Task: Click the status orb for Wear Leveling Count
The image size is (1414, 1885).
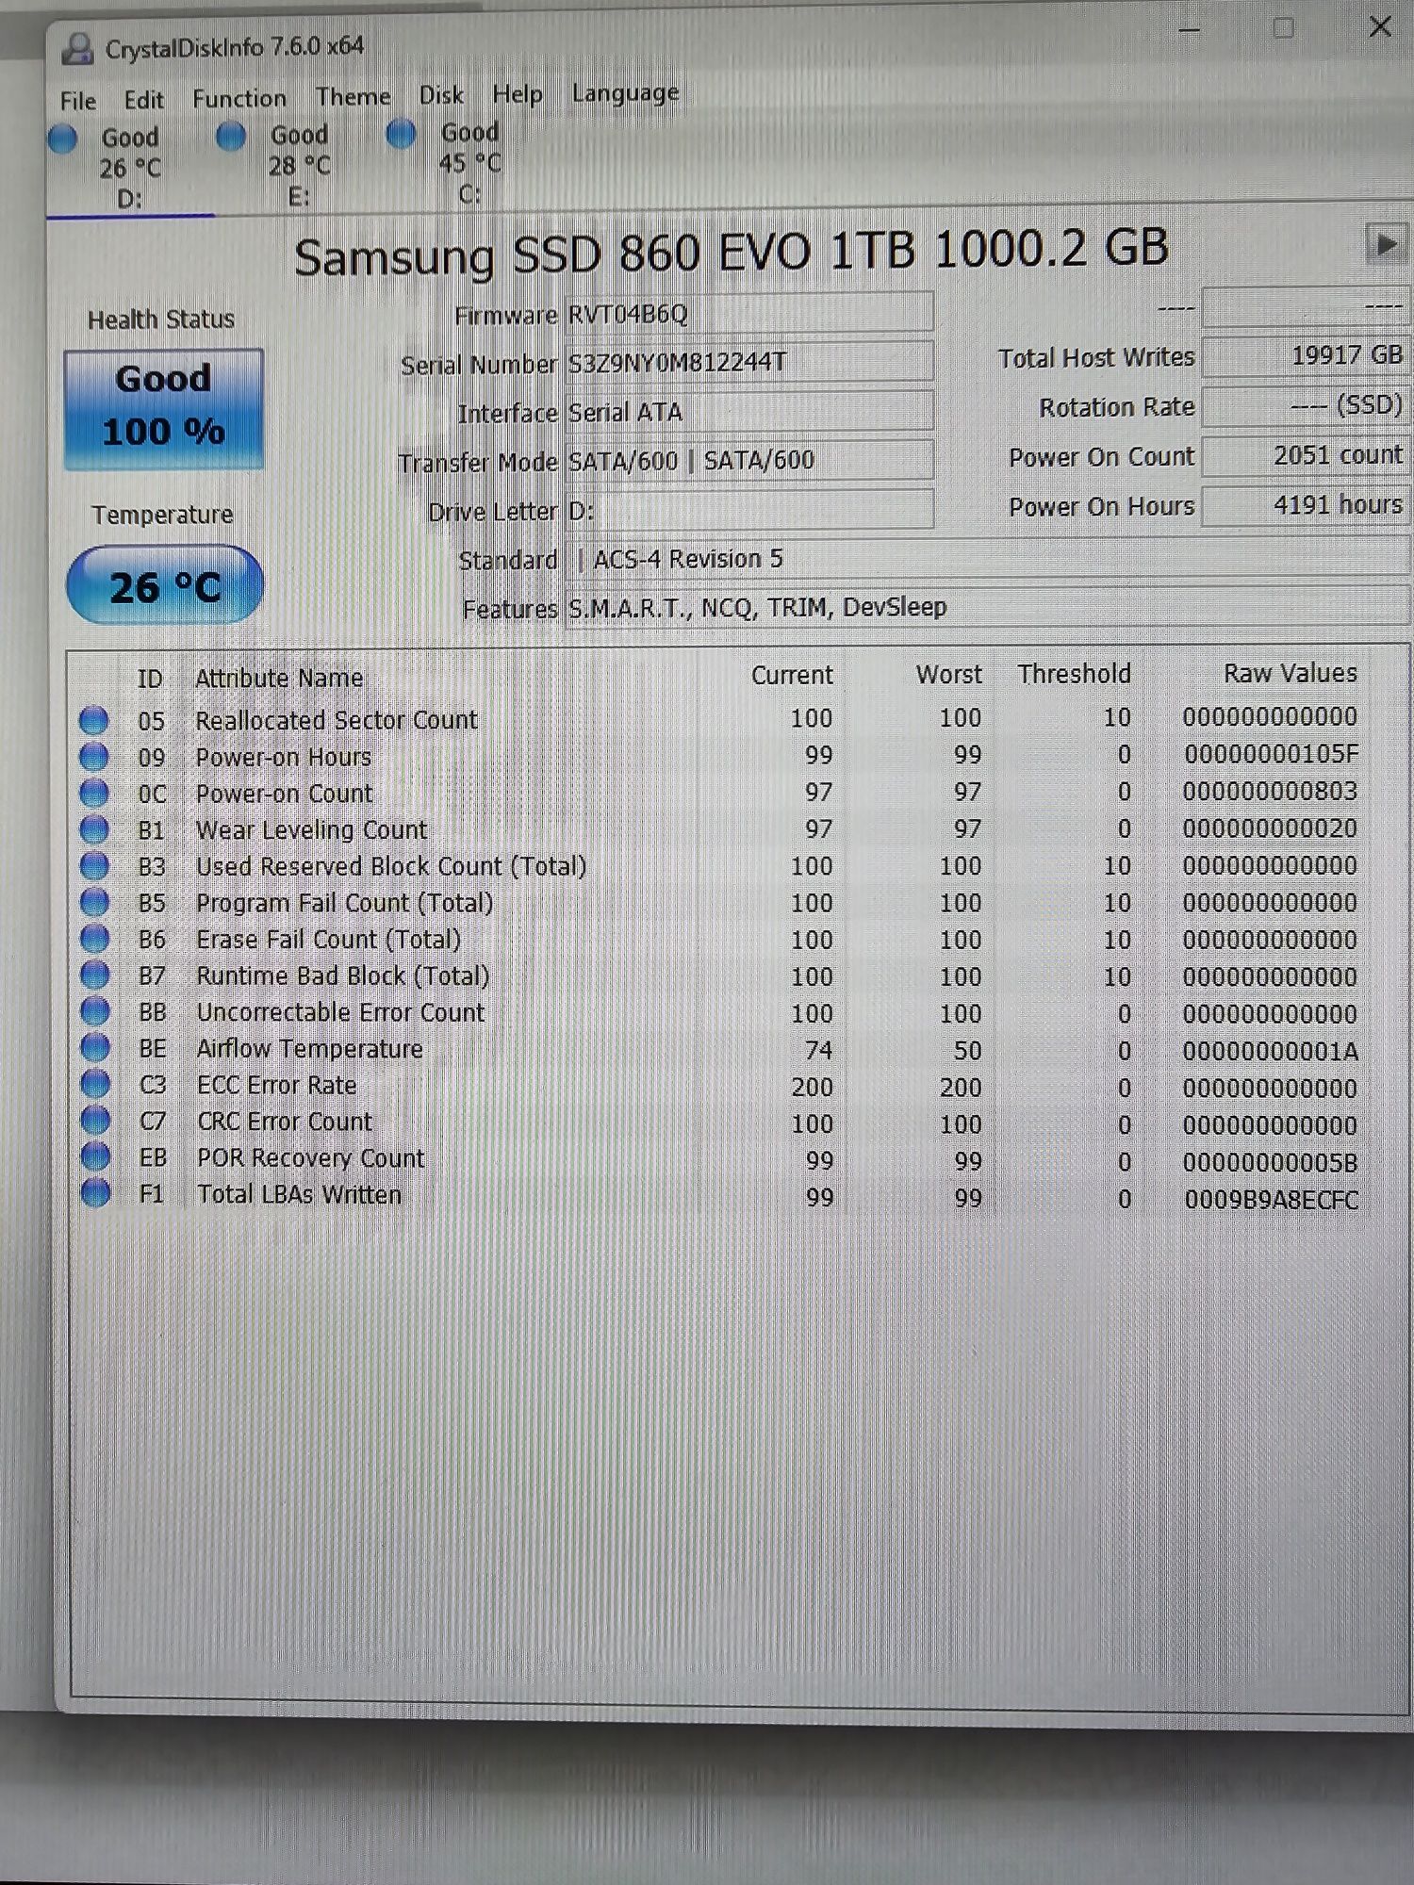Action: click(93, 829)
